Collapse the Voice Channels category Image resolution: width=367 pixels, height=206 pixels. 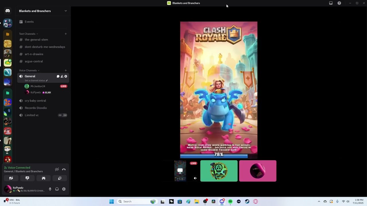point(29,70)
